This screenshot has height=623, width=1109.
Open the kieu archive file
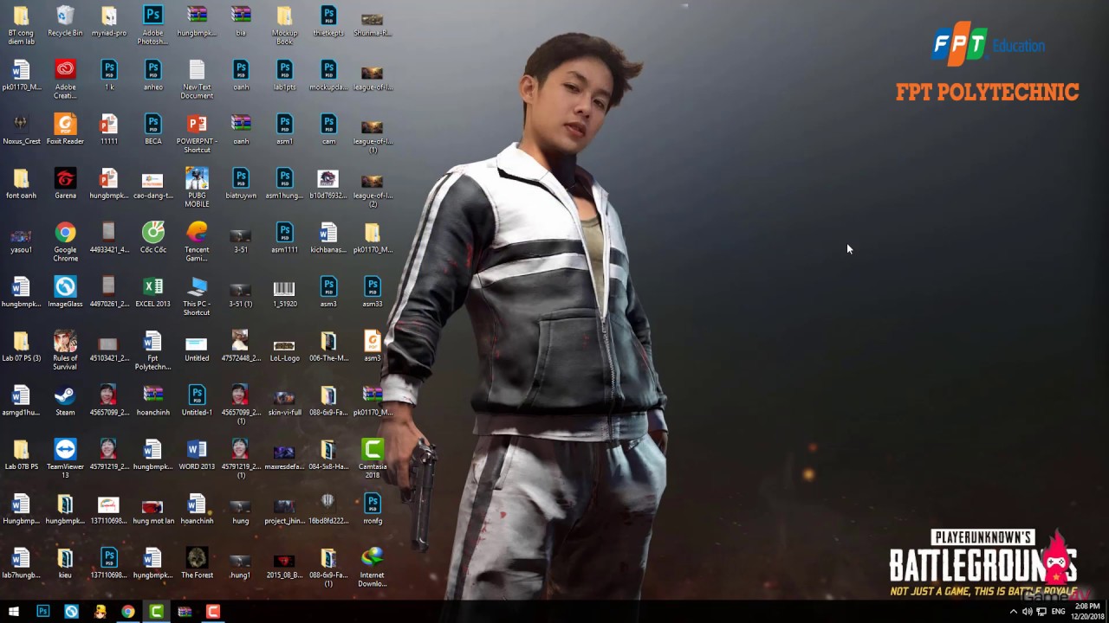(65, 563)
